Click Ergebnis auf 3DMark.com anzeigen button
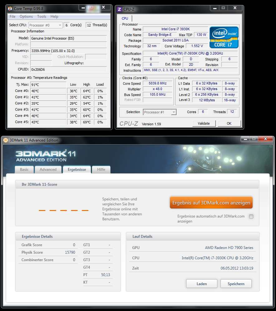The height and width of the screenshot is (311, 276). [211, 203]
